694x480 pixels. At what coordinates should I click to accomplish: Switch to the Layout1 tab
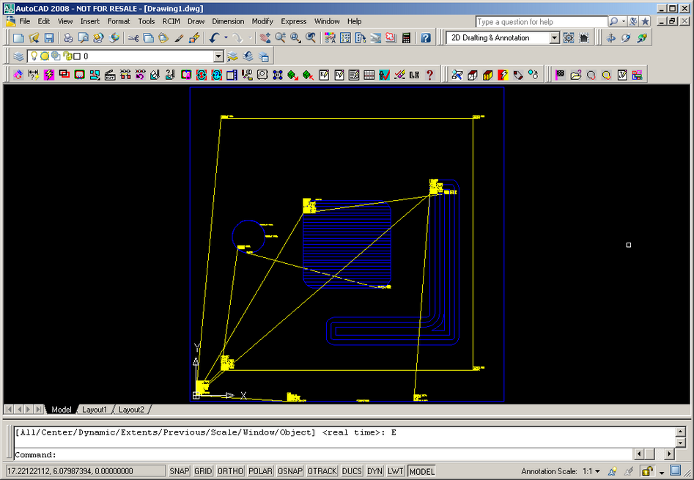pos(94,410)
